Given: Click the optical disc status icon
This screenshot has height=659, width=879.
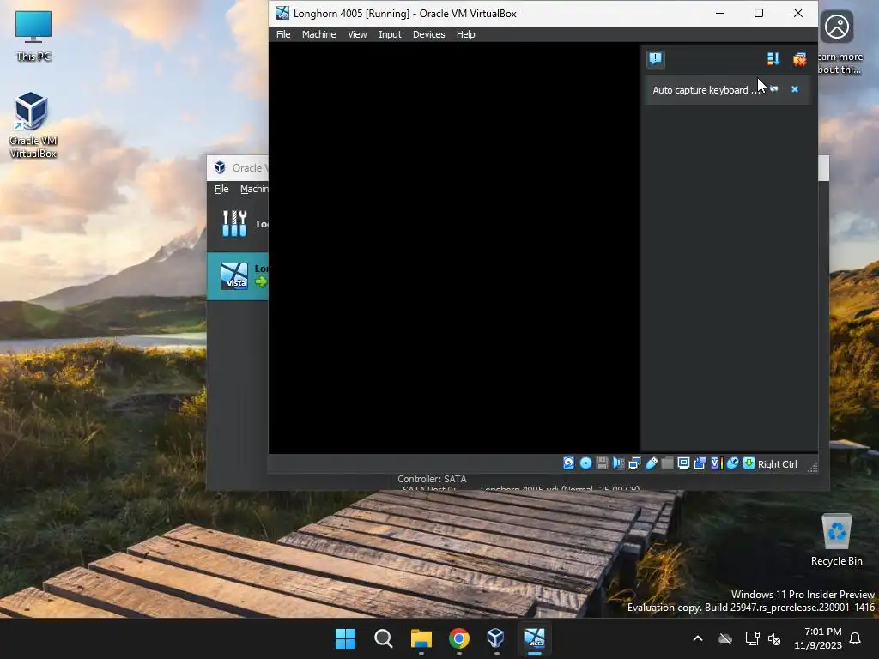Looking at the screenshot, I should point(585,463).
